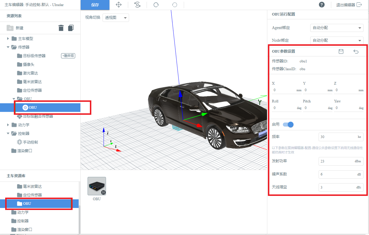The image size is (369, 235).
Task: Save OBU parameters with disk icon
Action: coord(341,51)
